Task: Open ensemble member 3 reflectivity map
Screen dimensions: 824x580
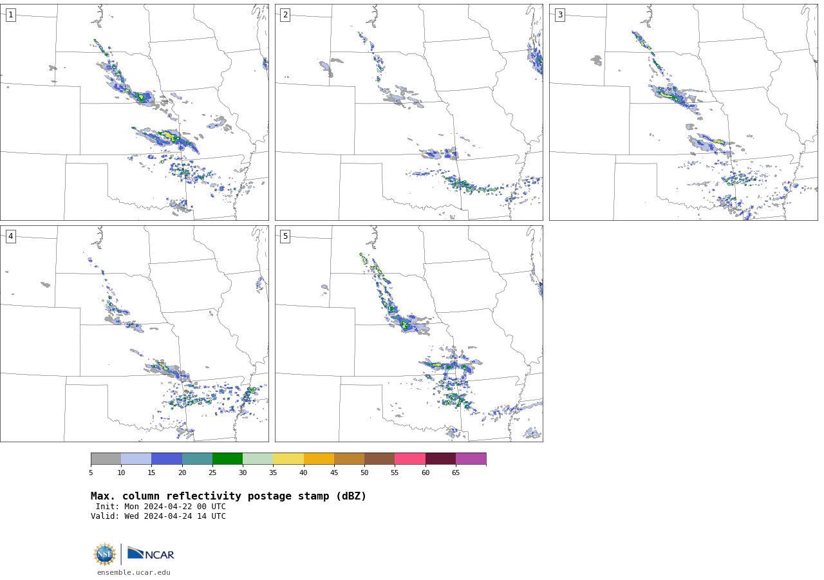Action: pos(683,112)
